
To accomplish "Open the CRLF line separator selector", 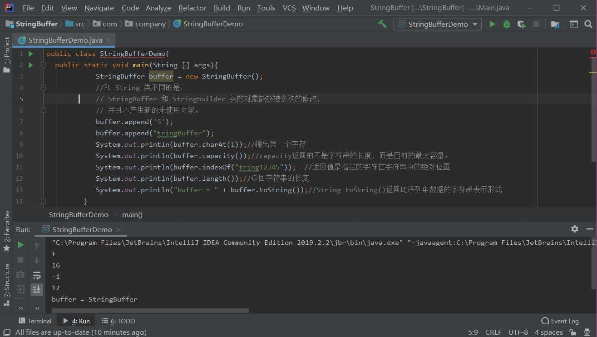I will [493, 332].
